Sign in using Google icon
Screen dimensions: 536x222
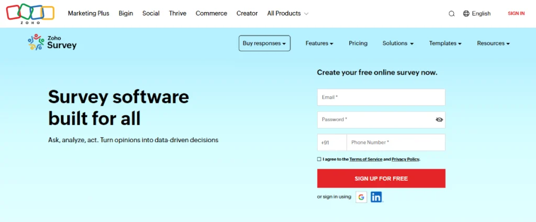(361, 197)
